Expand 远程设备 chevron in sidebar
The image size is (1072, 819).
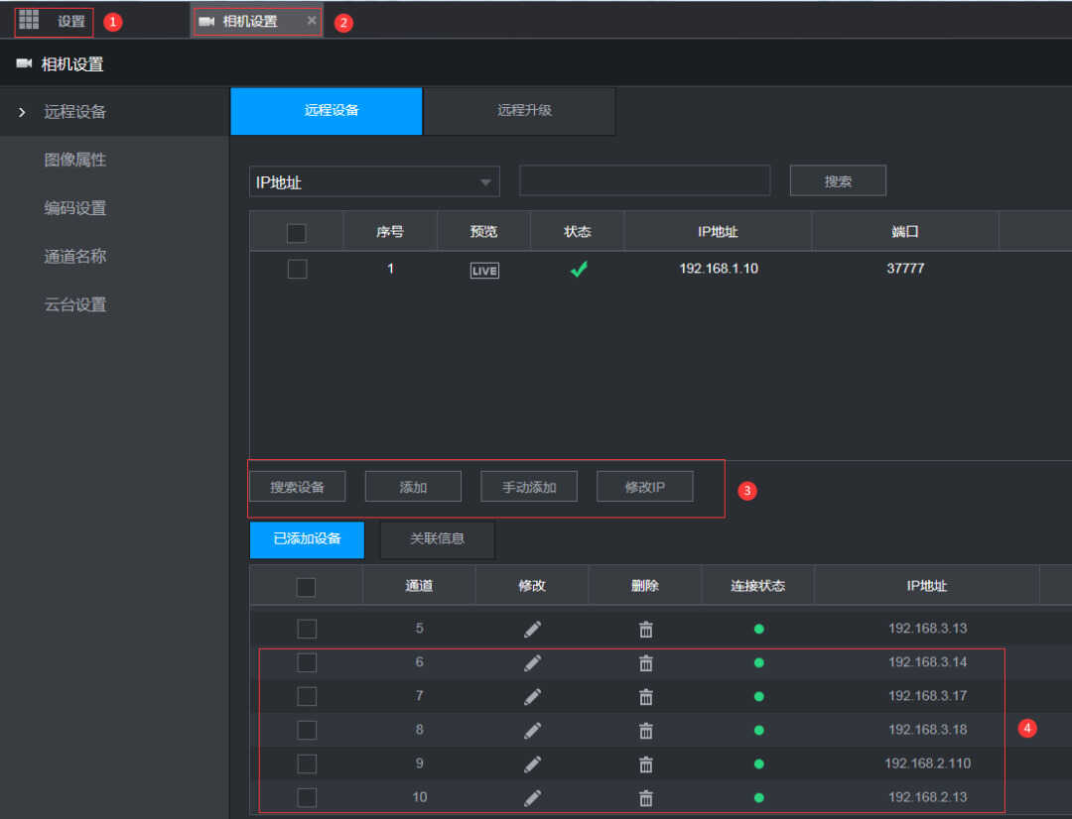coord(22,112)
